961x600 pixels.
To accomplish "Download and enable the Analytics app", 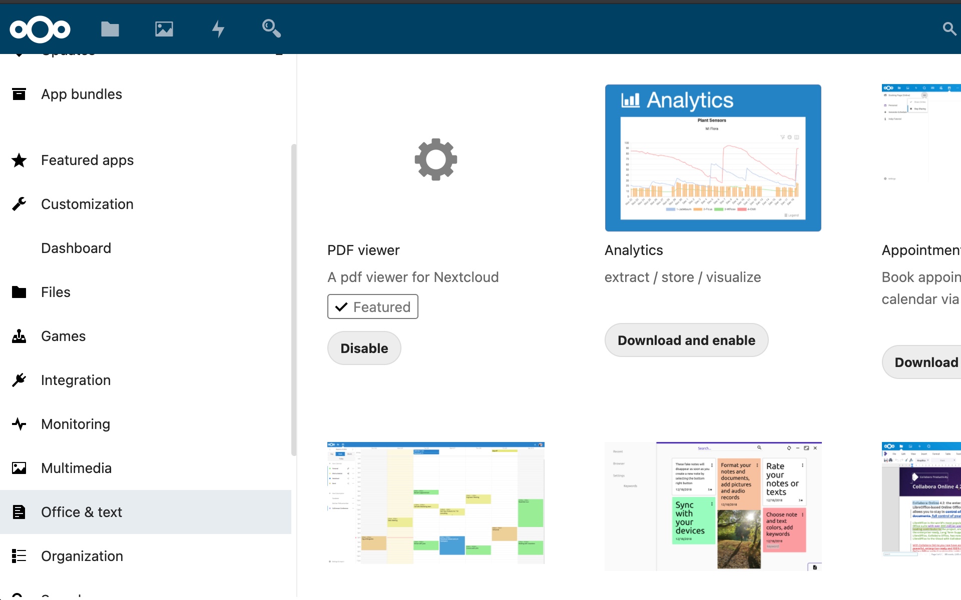I will 686,340.
